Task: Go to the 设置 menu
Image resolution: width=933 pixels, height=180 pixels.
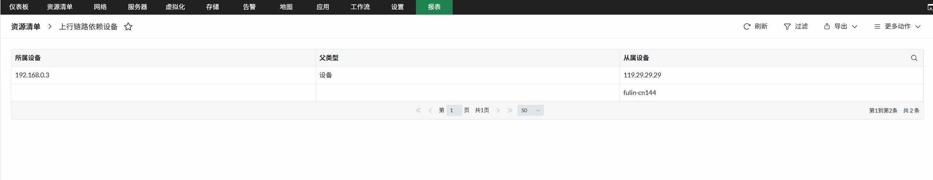Action: pyautogui.click(x=397, y=7)
